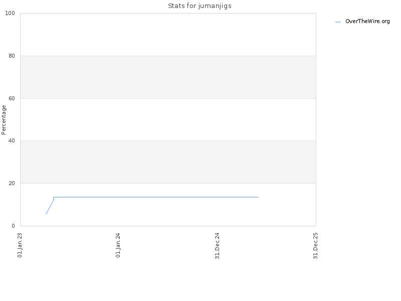This screenshot has width=401, height=301.
Task: Click the corner where the line plateaus
Action: pyautogui.click(x=54, y=197)
